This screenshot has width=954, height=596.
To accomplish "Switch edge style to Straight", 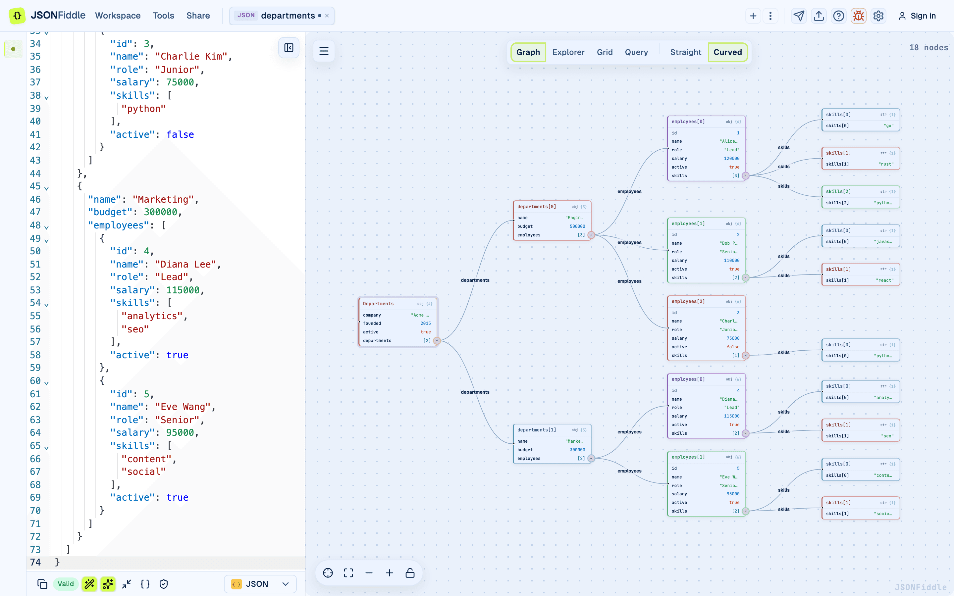I will (686, 52).
